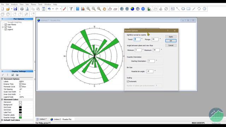Click the Rosette Options help question mark

[x=168, y=31]
